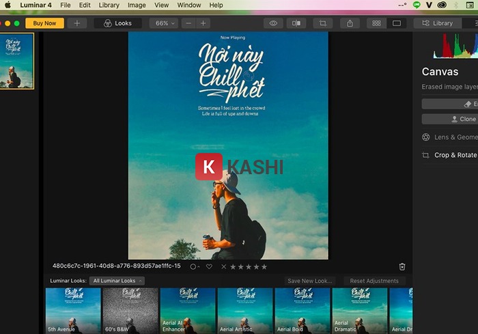Zoom in with the plus button
Viewport: 478px width, 334px height.
pyautogui.click(x=203, y=23)
